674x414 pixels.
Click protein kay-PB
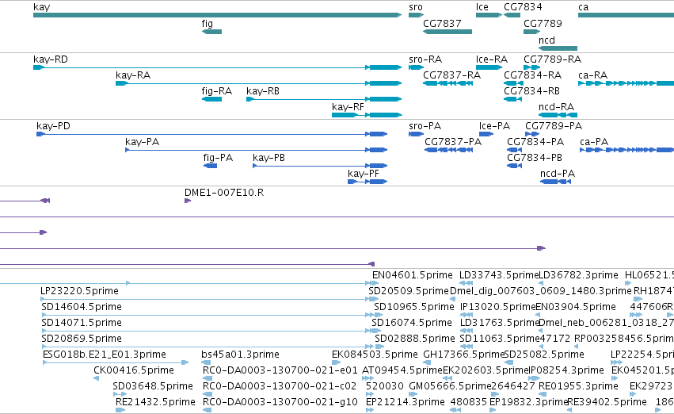pyautogui.click(x=320, y=166)
